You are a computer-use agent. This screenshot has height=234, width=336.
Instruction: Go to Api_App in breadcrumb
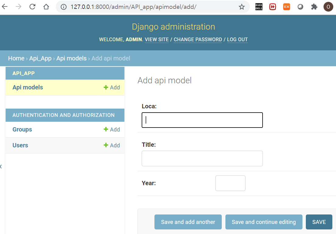(x=40, y=58)
